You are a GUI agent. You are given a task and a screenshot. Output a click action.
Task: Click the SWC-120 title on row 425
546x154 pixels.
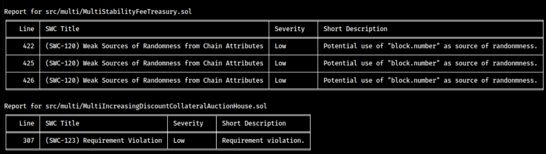point(154,63)
